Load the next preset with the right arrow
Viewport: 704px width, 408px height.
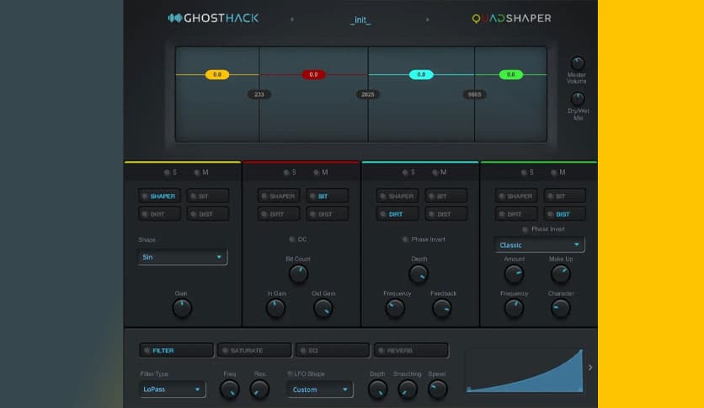tap(427, 19)
